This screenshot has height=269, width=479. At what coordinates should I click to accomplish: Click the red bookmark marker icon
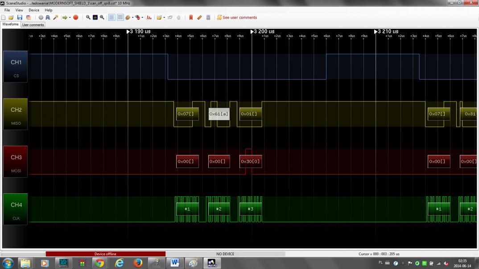(191, 17)
